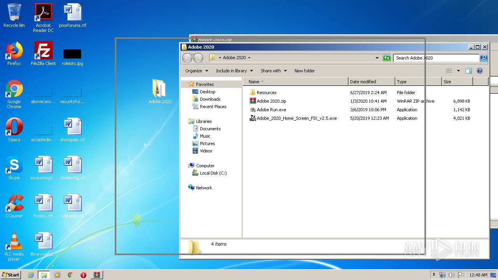This screenshot has width=498, height=280.
Task: Open Downloads in Favorites
Action: coord(207,99)
